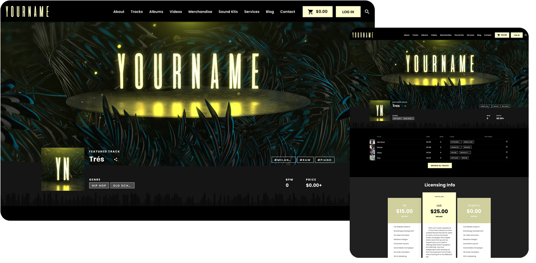
Task: Open Sound Kits in large window menu
Action: coord(228,12)
